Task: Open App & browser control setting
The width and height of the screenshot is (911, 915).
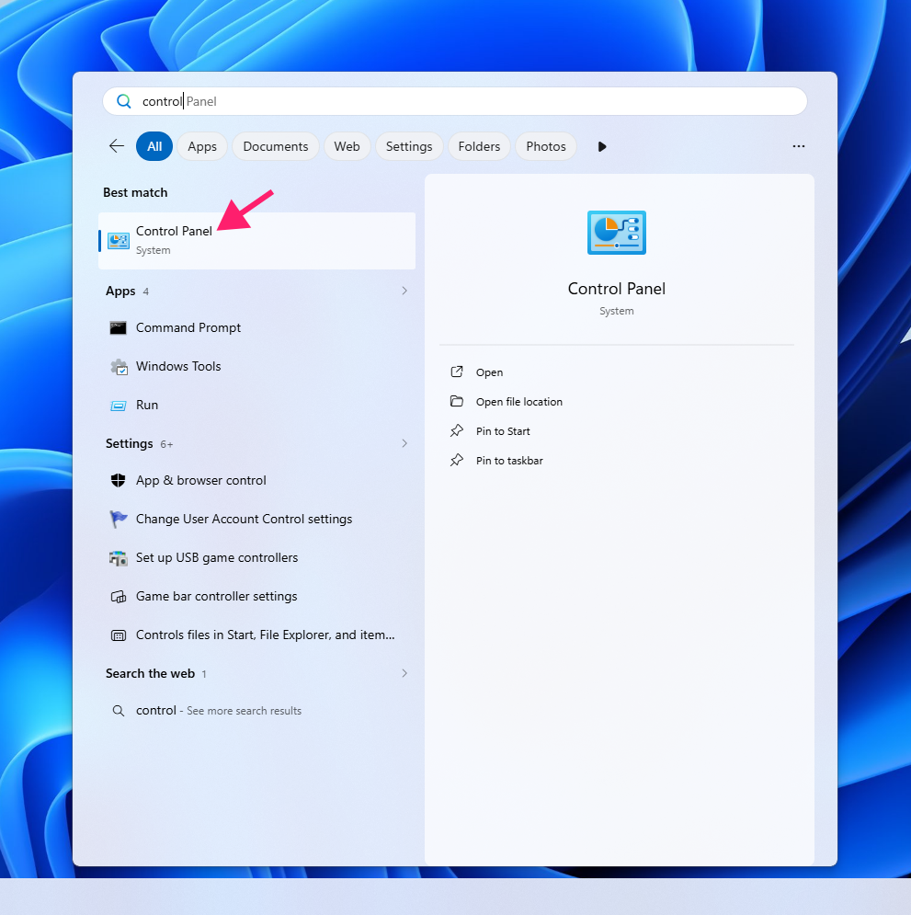Action: tap(256, 480)
